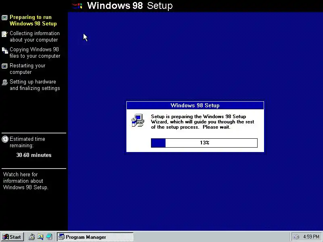Click the computer setup icon in the dialog
The width and height of the screenshot is (323, 242).
pyautogui.click(x=138, y=120)
